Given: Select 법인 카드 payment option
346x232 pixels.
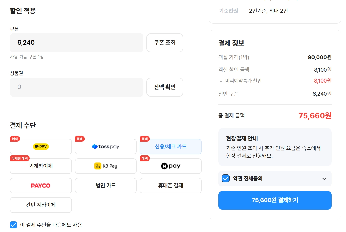Looking at the screenshot, I should (106, 186).
